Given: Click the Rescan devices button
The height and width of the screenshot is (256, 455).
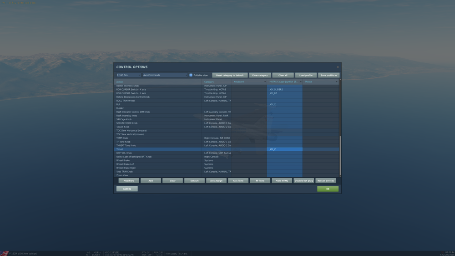Looking at the screenshot, I should pyautogui.click(x=326, y=181).
